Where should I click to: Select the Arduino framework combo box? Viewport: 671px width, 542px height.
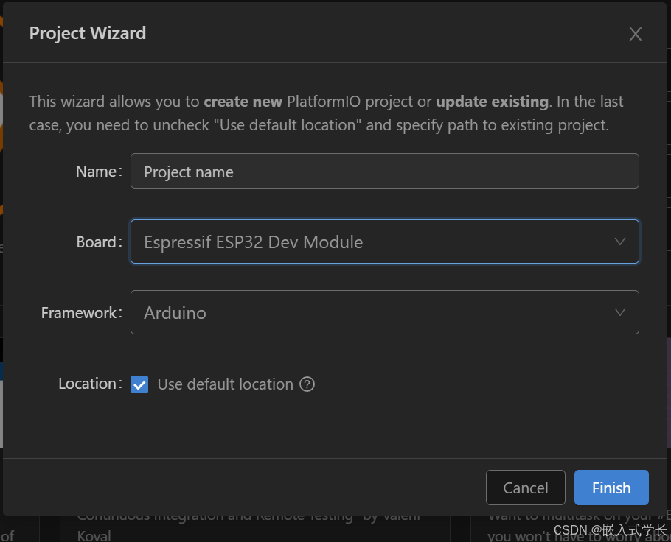coord(384,312)
